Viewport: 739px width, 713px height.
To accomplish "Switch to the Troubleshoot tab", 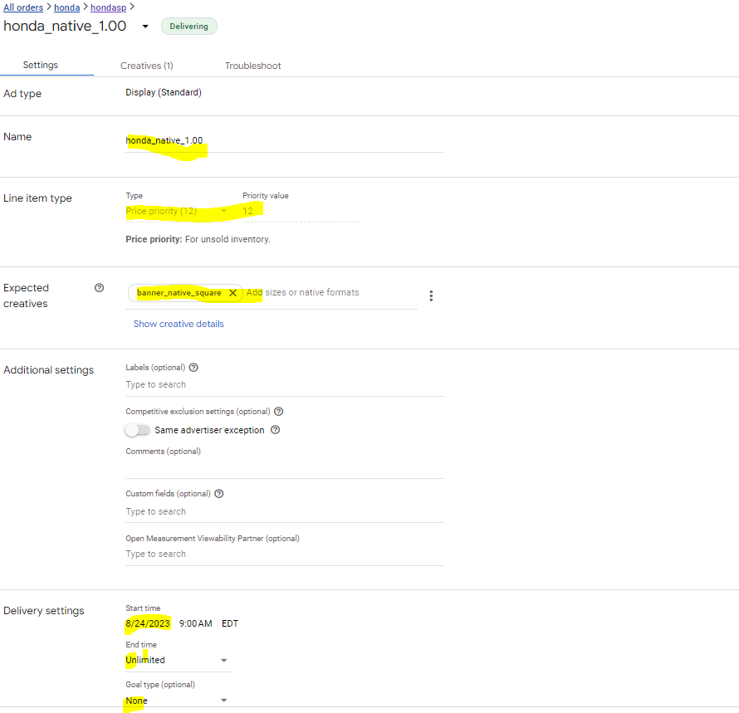I will pyautogui.click(x=252, y=66).
